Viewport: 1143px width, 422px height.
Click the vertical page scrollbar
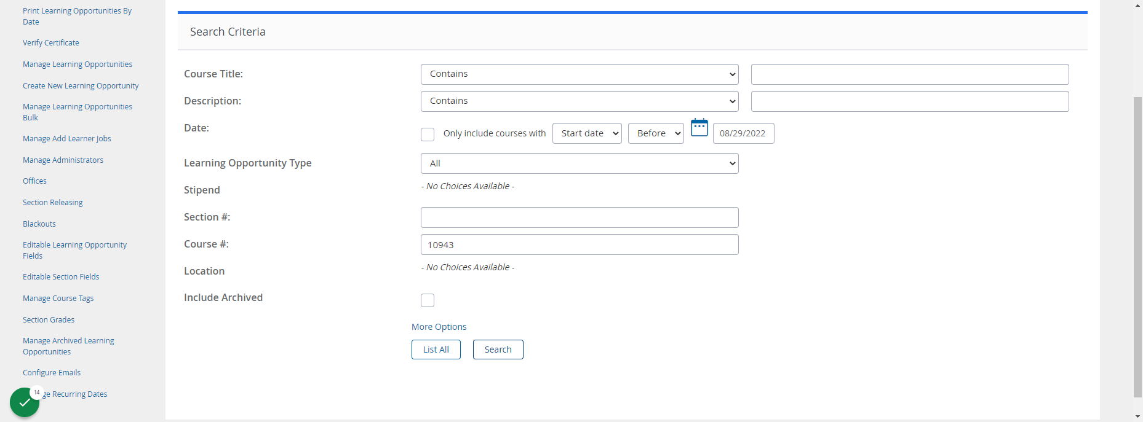pyautogui.click(x=1137, y=247)
